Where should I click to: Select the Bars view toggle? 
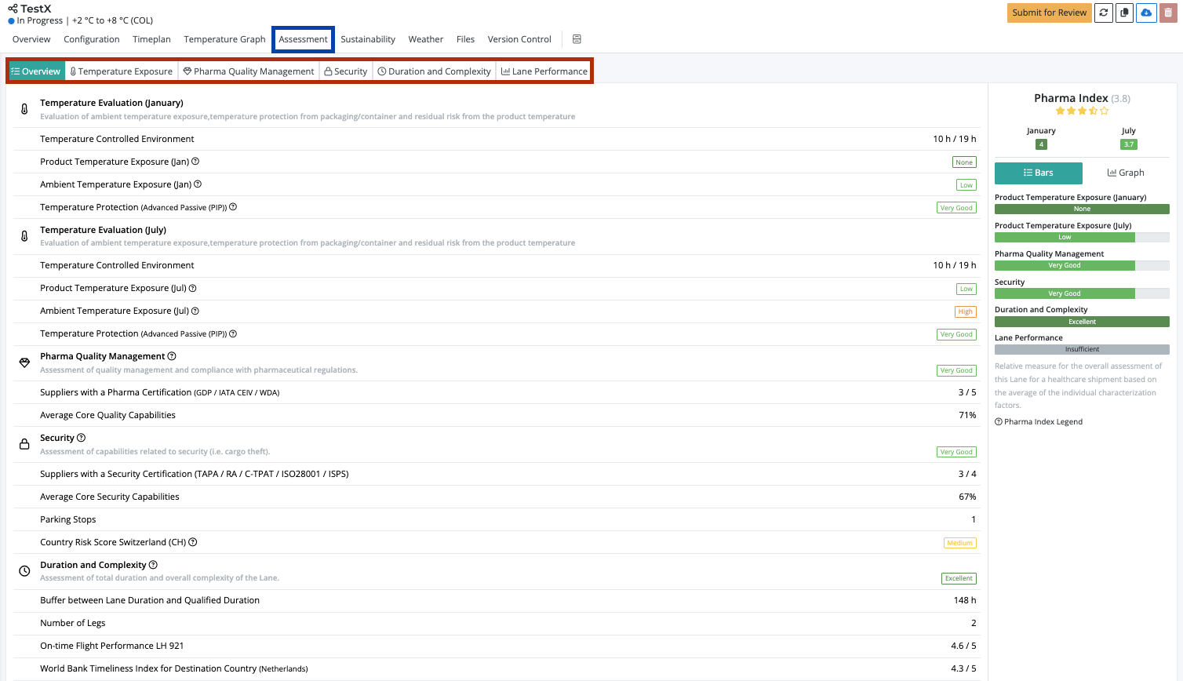click(1038, 173)
